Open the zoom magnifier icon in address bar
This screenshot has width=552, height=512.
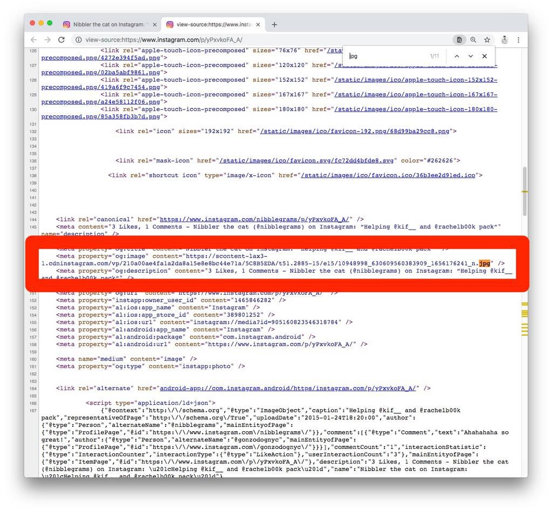(473, 40)
